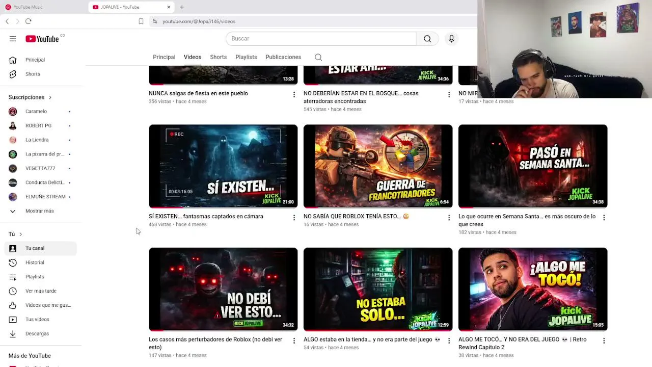Bookmark this page with bookmark icon

[x=141, y=21]
